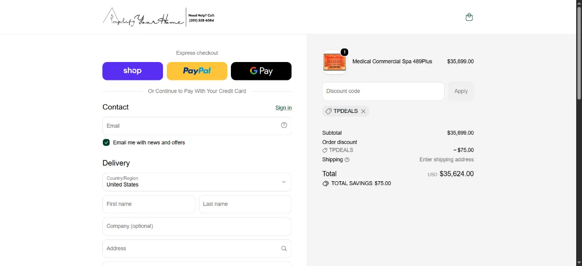Click the product price $35,699.00 beside item
Screen dimensions: 582x266
point(460,62)
